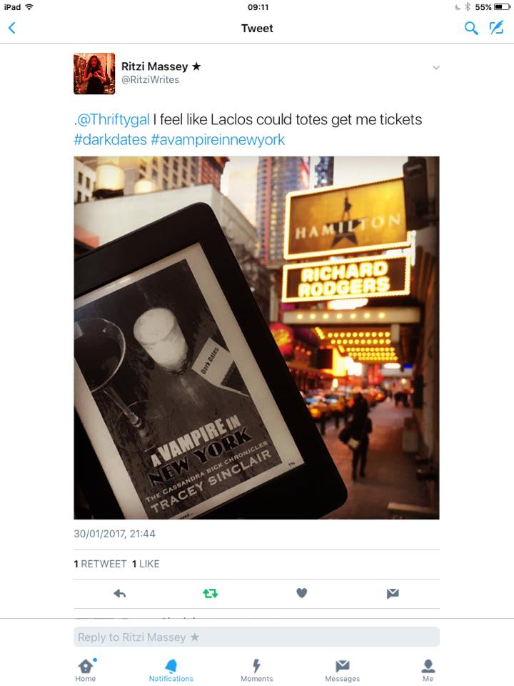This screenshot has height=686, width=514.
Task: Go back using the left arrow icon
Action: coord(12,28)
